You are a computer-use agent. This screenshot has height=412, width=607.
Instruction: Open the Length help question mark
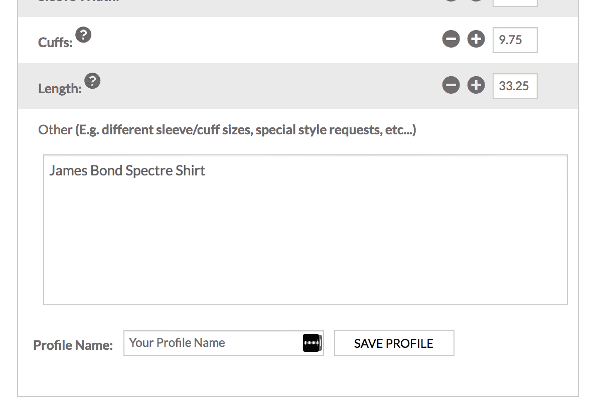pos(92,81)
